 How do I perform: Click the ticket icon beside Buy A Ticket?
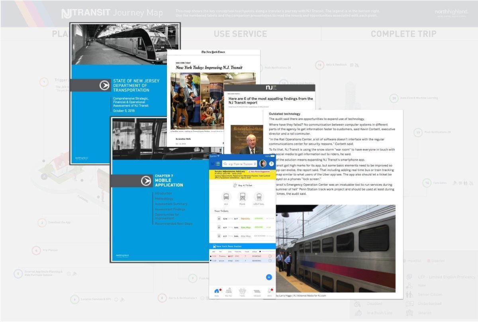(235, 185)
